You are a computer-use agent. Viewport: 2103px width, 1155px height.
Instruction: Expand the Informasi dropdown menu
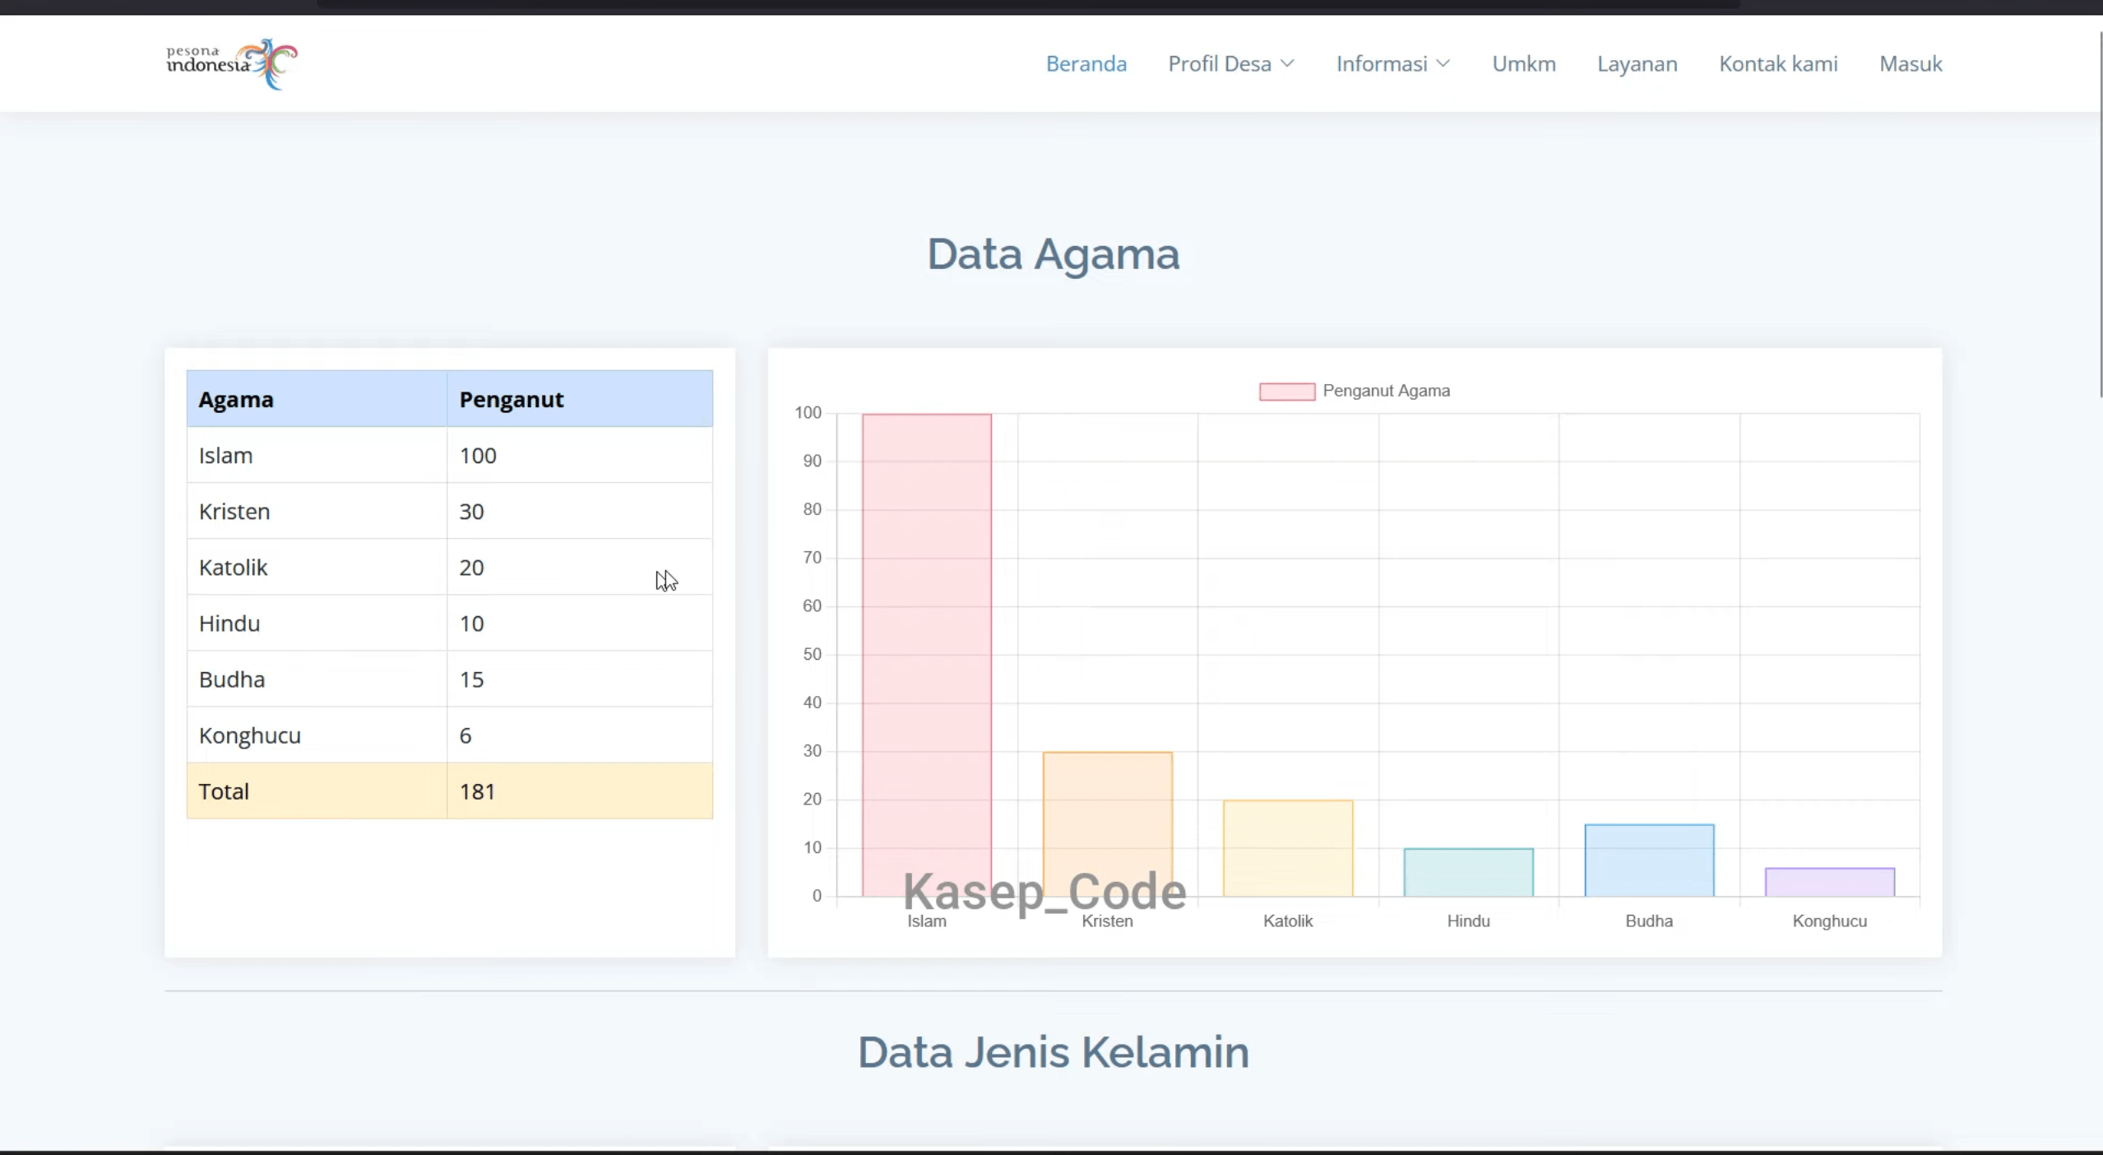click(x=1392, y=63)
